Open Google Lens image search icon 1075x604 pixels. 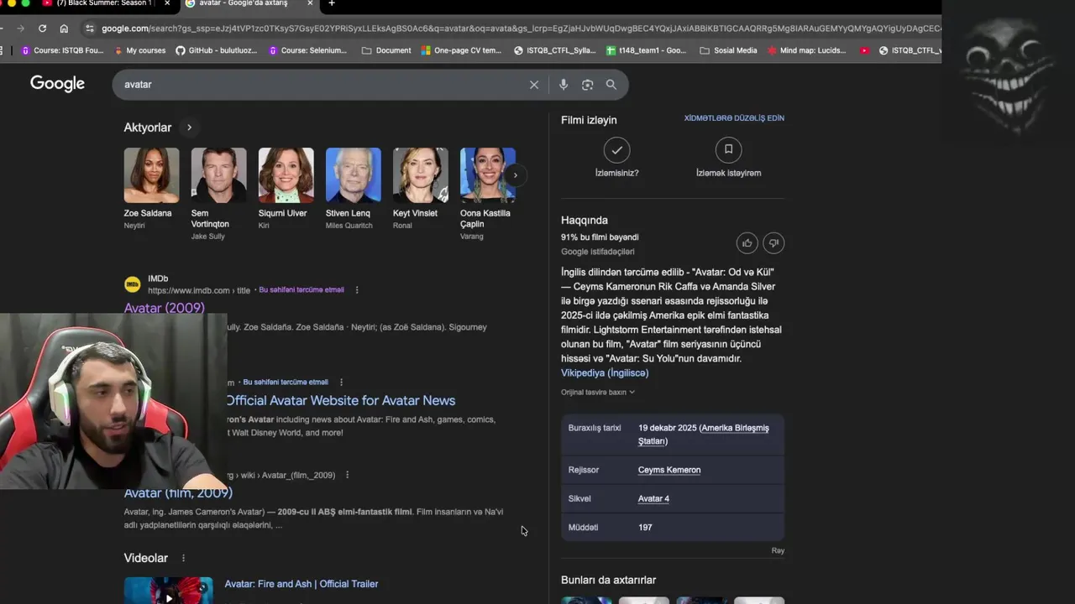588,85
